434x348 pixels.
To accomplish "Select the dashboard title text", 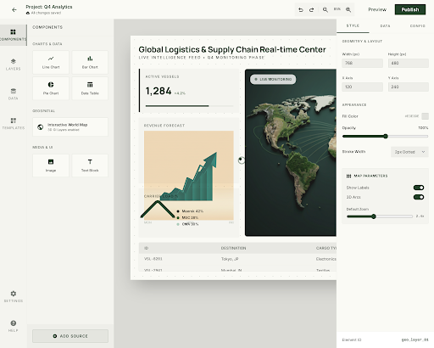I will click(x=232, y=49).
